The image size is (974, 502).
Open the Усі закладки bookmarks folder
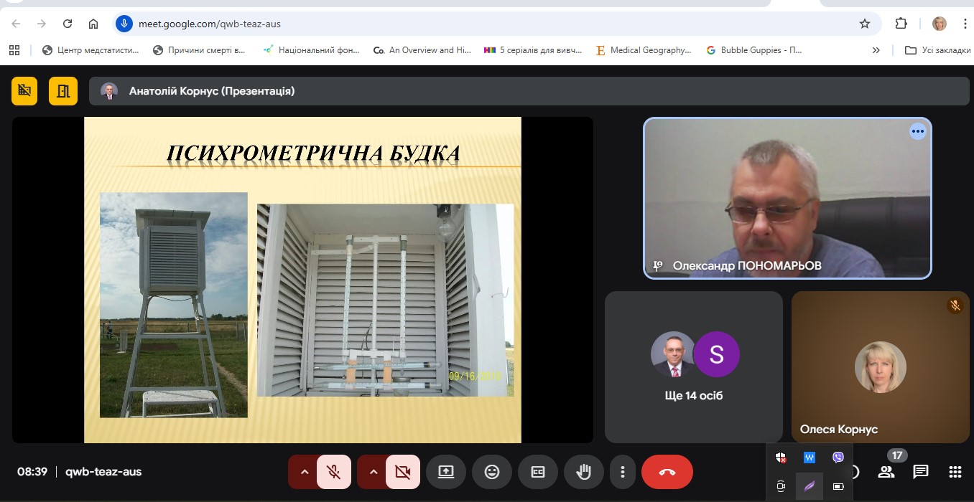938,50
